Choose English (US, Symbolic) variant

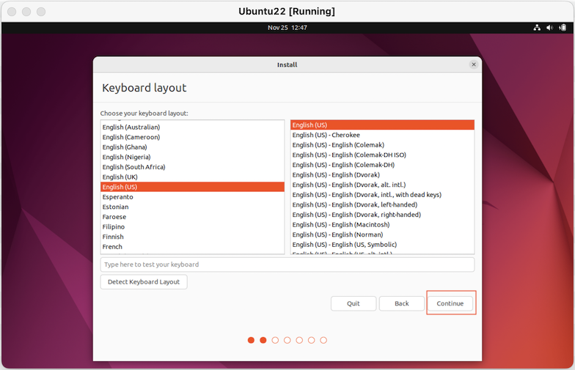click(x=383, y=245)
